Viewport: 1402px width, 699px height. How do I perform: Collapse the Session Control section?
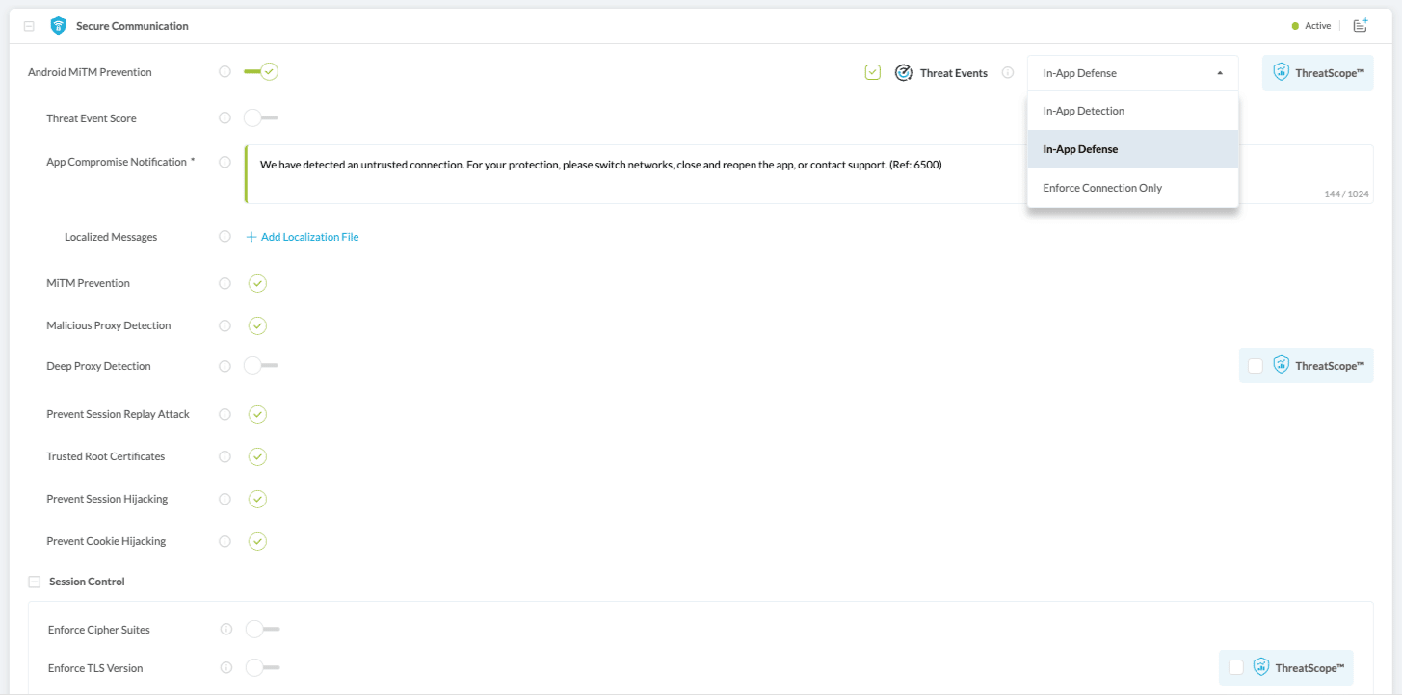click(x=35, y=582)
